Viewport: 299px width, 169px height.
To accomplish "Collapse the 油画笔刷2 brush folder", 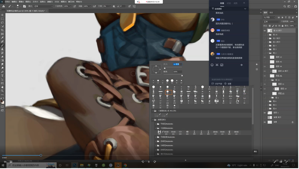I will (x=153, y=120).
